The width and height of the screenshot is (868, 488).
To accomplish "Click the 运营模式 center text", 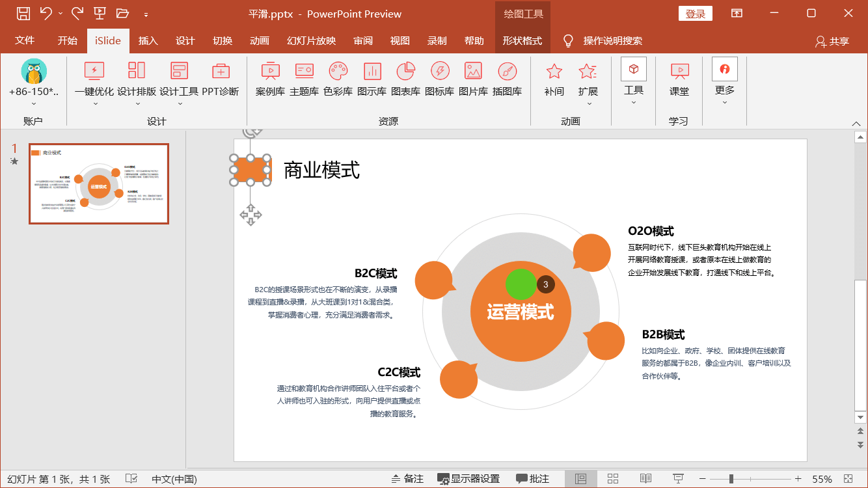I will coord(521,312).
